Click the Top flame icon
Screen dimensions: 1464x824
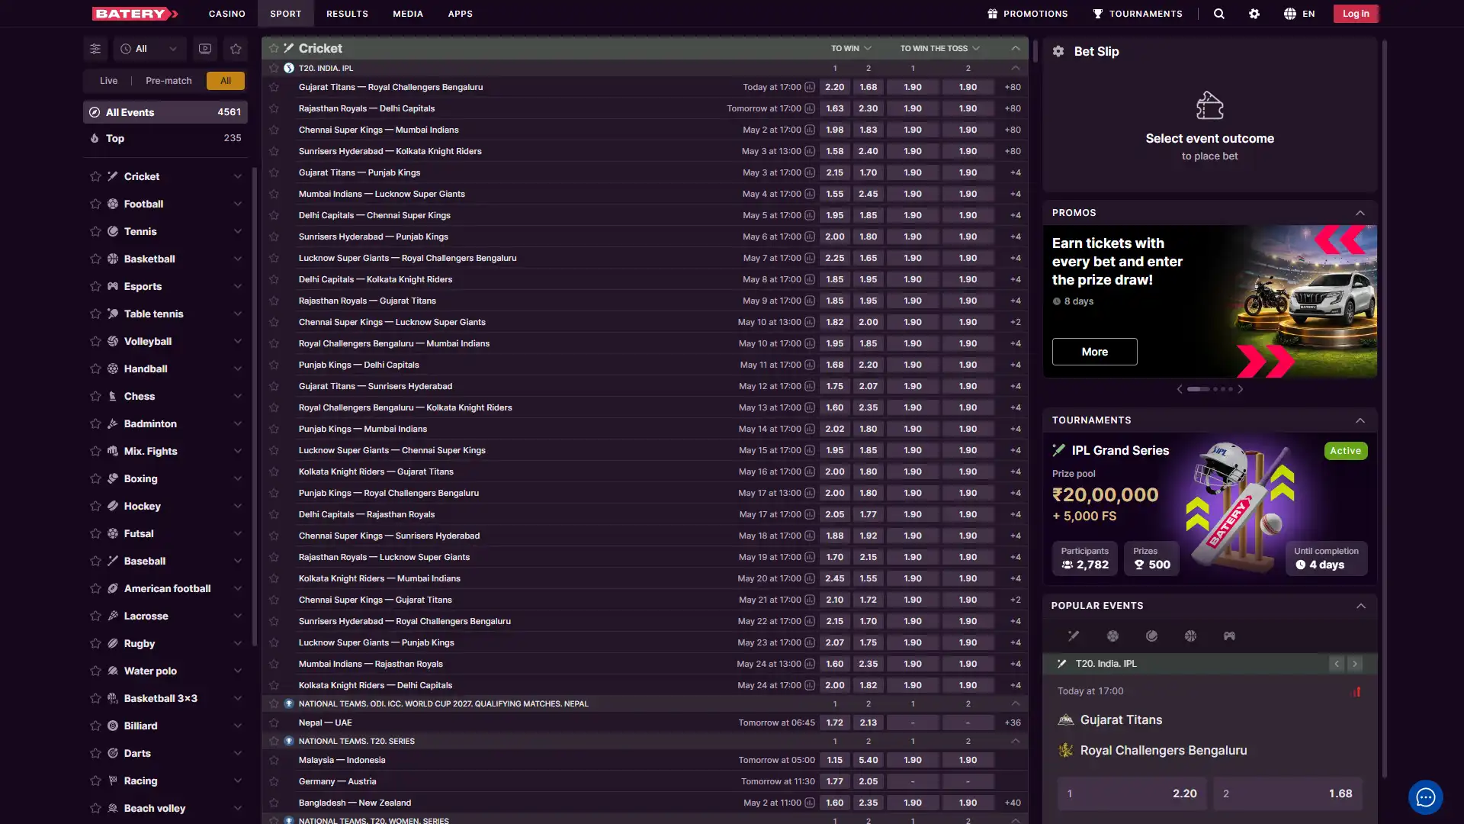pos(95,138)
